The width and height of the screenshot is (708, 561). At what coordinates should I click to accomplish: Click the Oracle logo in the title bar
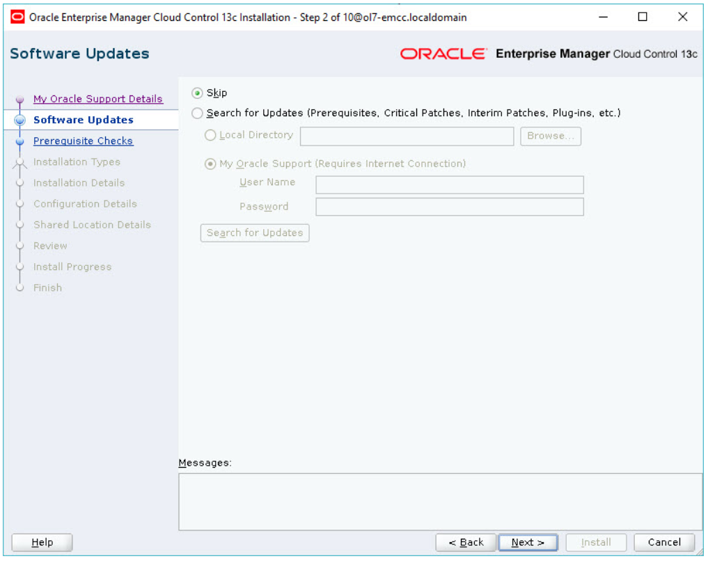pyautogui.click(x=17, y=17)
